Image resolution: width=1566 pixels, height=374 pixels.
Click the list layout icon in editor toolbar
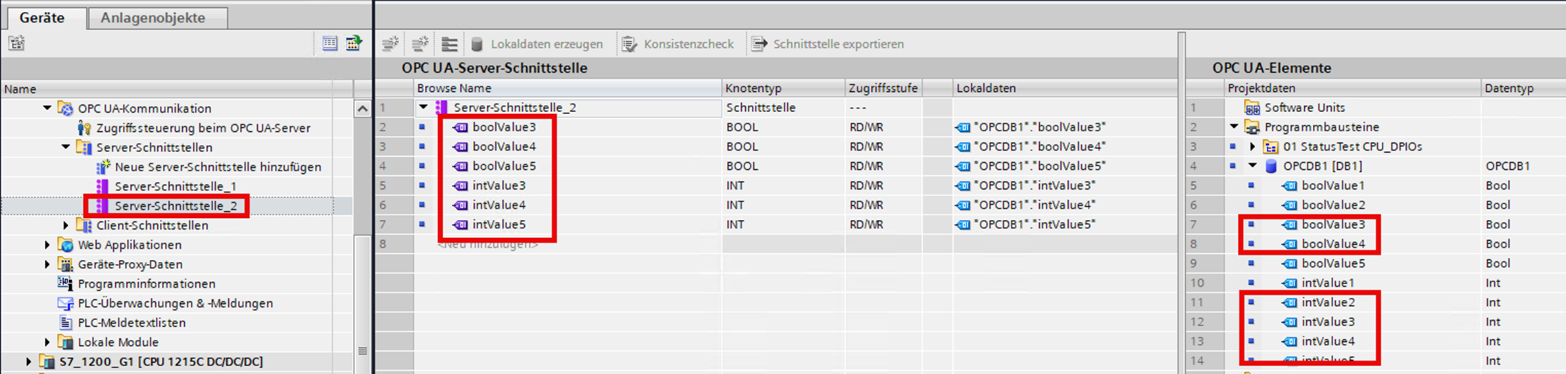(449, 44)
